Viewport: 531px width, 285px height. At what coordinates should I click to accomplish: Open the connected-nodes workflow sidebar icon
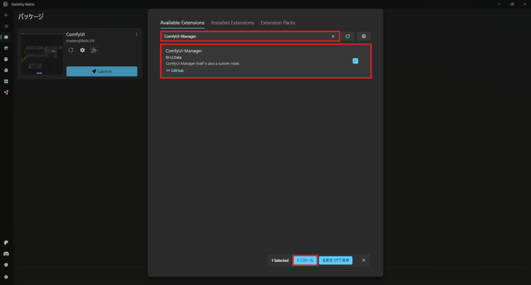point(6,92)
